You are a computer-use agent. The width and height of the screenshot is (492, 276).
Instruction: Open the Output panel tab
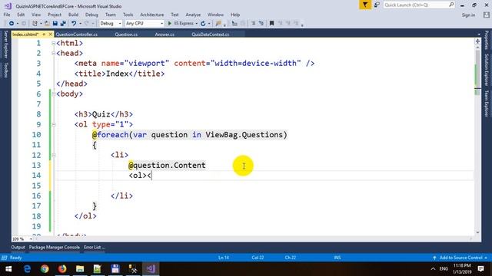(x=18, y=247)
